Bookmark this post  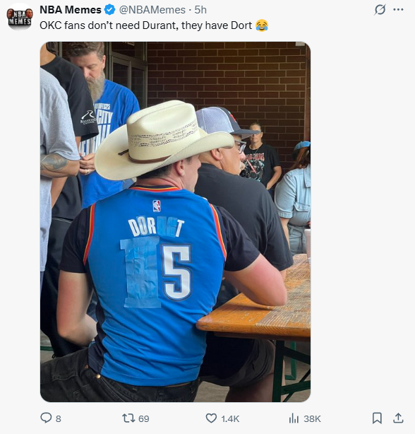pos(377,418)
